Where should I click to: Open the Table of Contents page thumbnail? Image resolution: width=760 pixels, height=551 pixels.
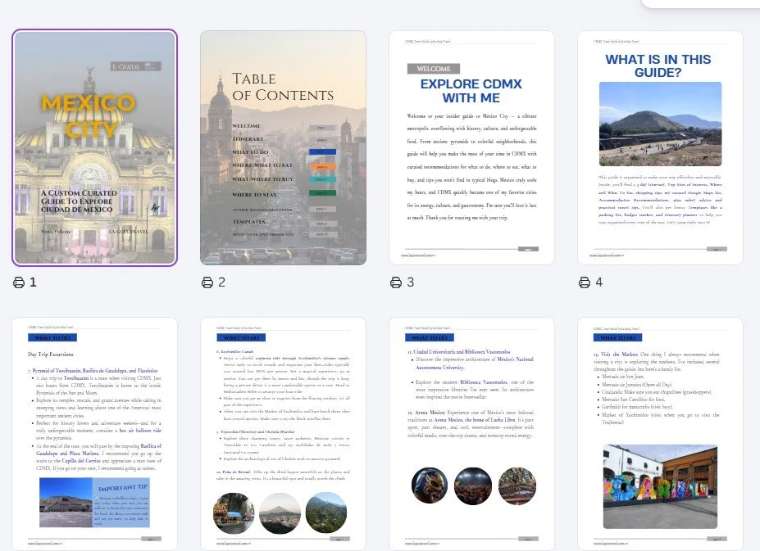283,147
